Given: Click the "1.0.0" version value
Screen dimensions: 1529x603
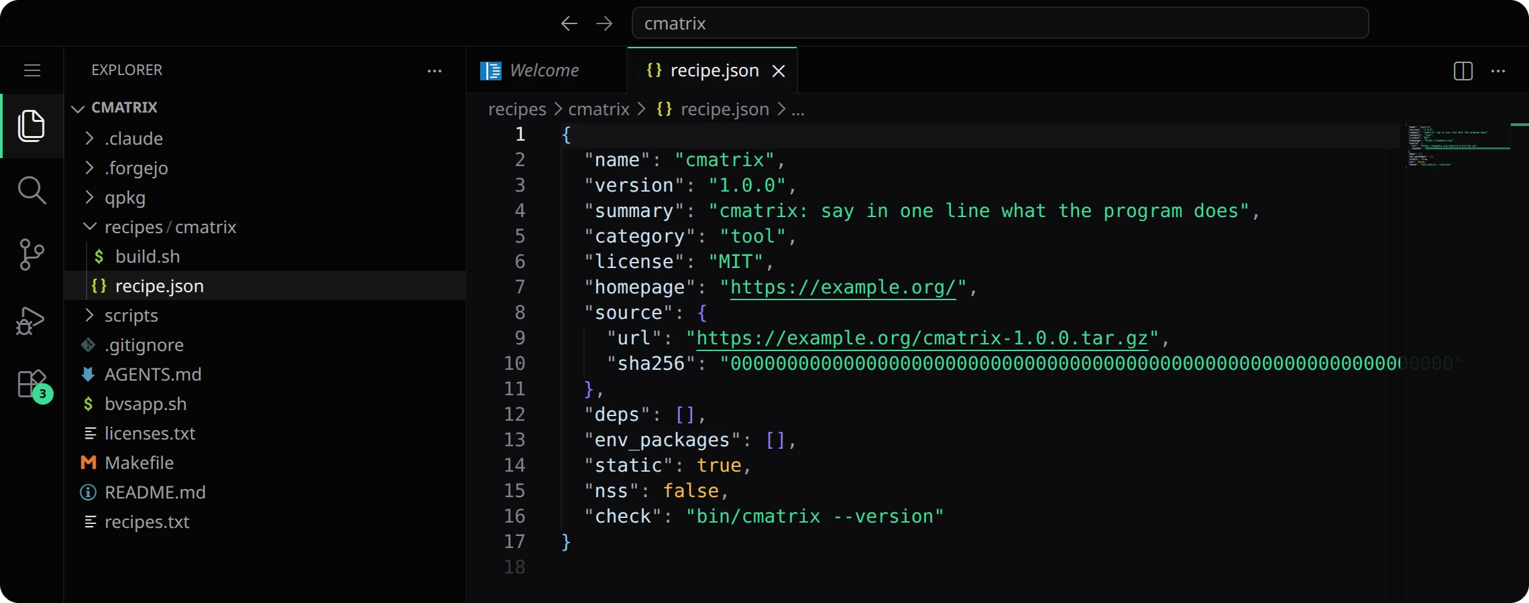Looking at the screenshot, I should pyautogui.click(x=747, y=186).
